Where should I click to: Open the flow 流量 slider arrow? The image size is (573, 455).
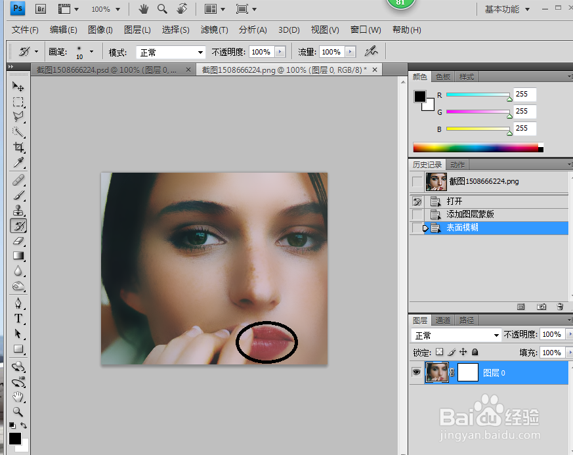pyautogui.click(x=350, y=52)
